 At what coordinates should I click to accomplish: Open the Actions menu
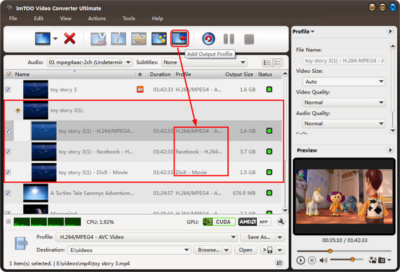[x=97, y=18]
